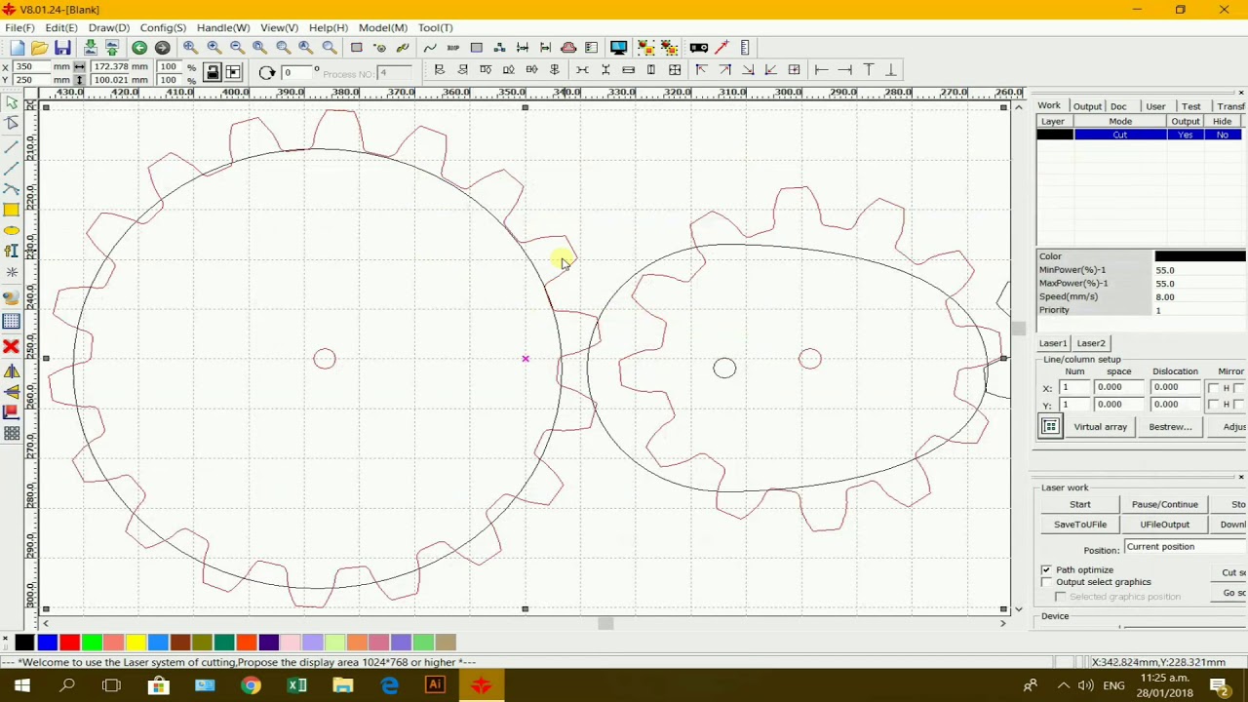The image size is (1248, 702).
Task: Toggle the Path optimize checkbox
Action: tap(1046, 570)
